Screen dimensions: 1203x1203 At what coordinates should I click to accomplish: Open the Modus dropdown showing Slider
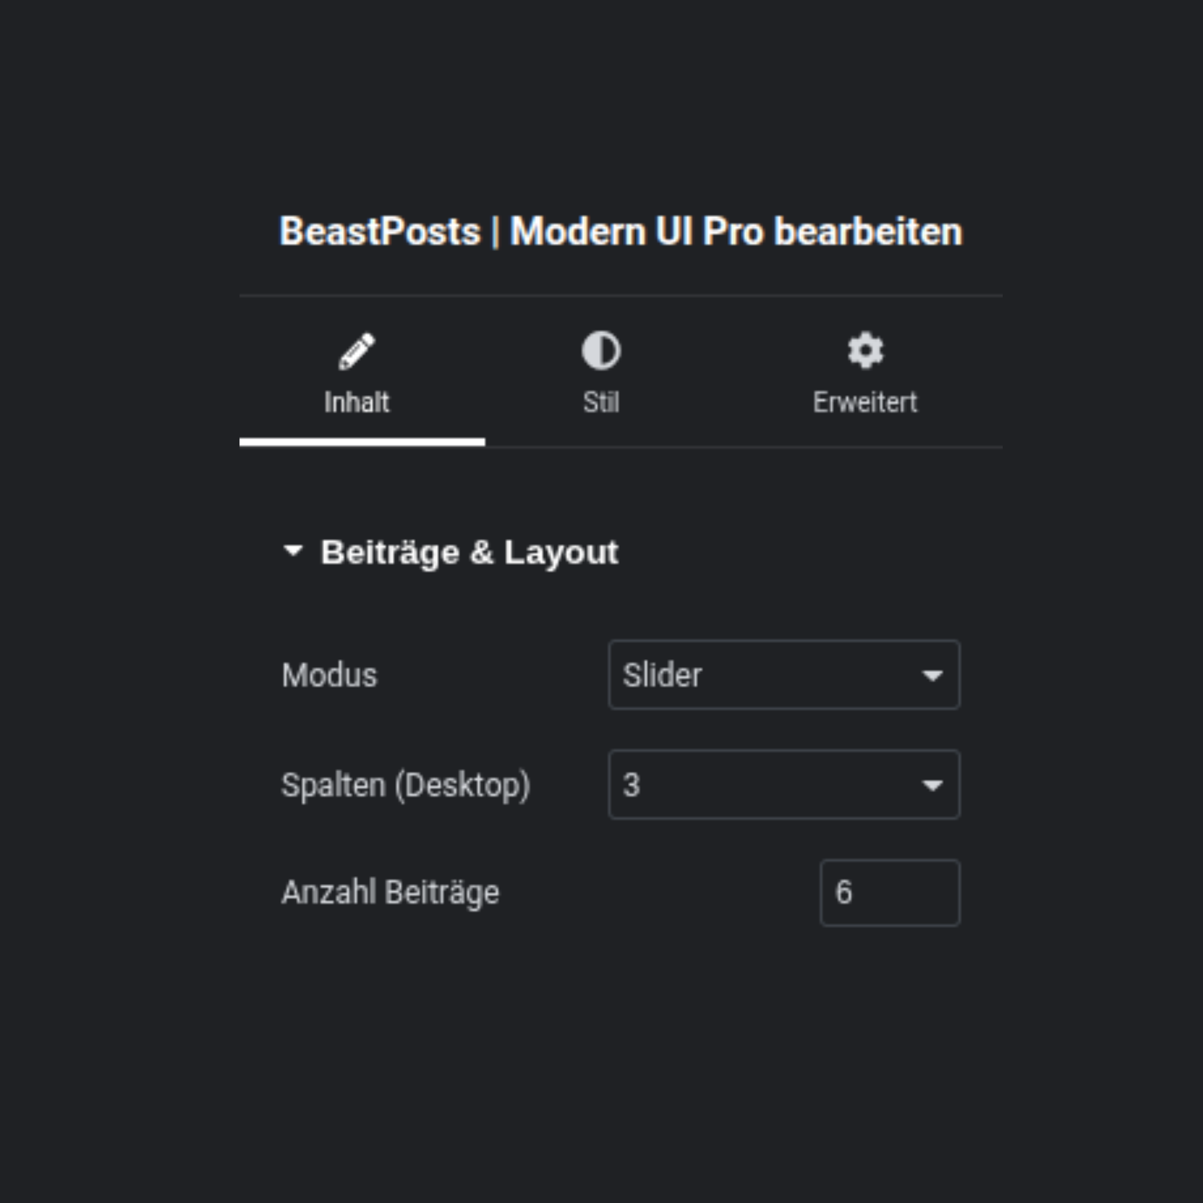click(783, 675)
